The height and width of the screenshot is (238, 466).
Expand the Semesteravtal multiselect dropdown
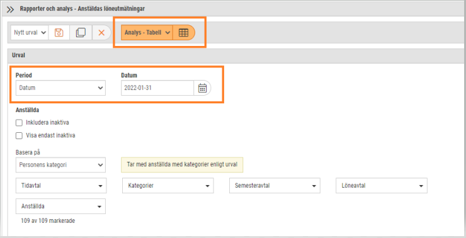275,186
